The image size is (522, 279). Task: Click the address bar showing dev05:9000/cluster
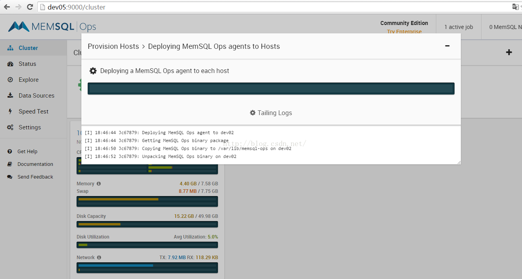coord(274,7)
